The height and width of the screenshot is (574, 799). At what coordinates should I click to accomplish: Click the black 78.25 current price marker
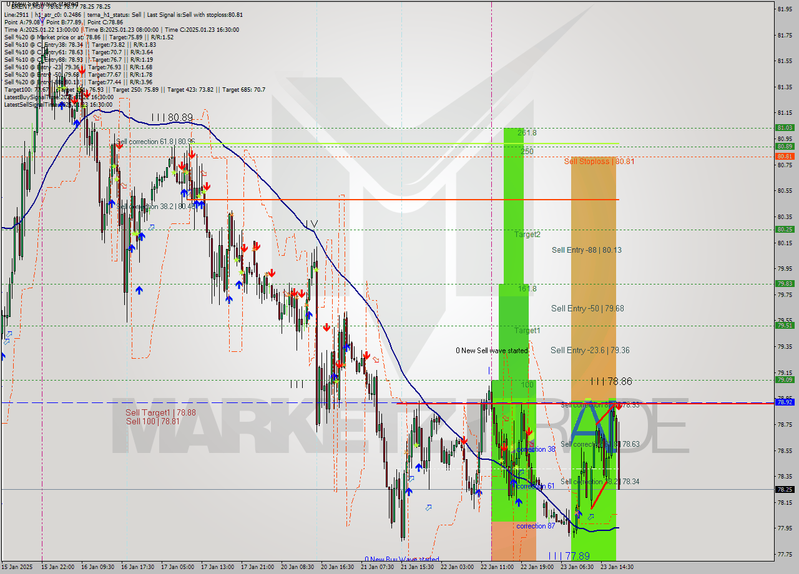(x=785, y=489)
